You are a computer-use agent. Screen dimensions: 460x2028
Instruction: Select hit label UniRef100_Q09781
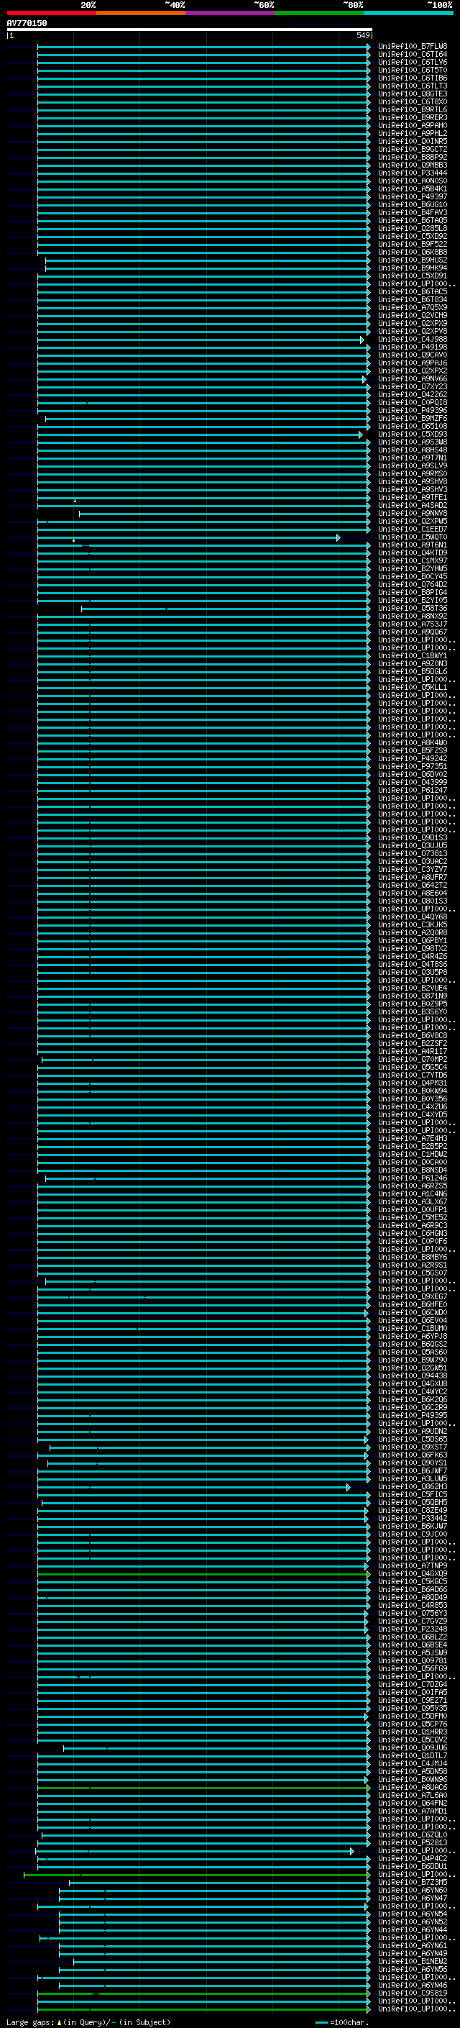click(413, 1661)
